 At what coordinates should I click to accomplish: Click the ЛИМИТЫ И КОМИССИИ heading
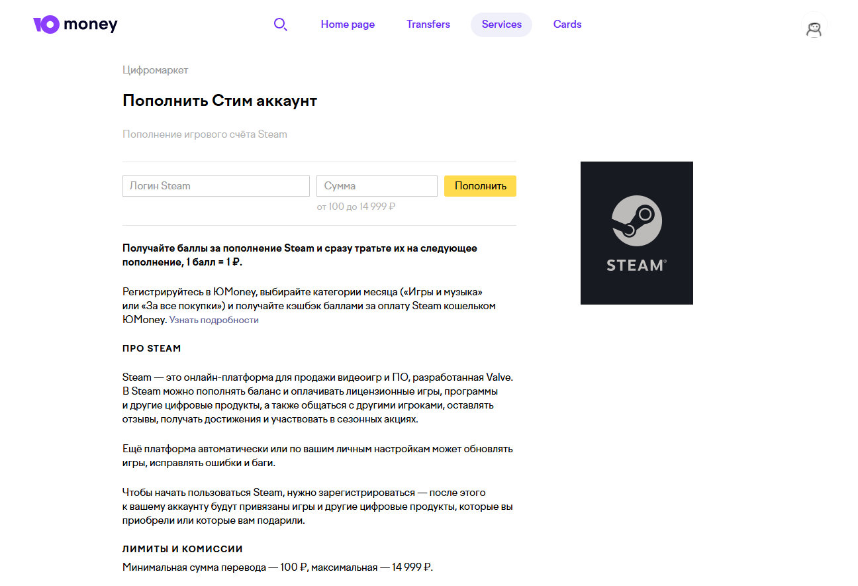tap(183, 549)
